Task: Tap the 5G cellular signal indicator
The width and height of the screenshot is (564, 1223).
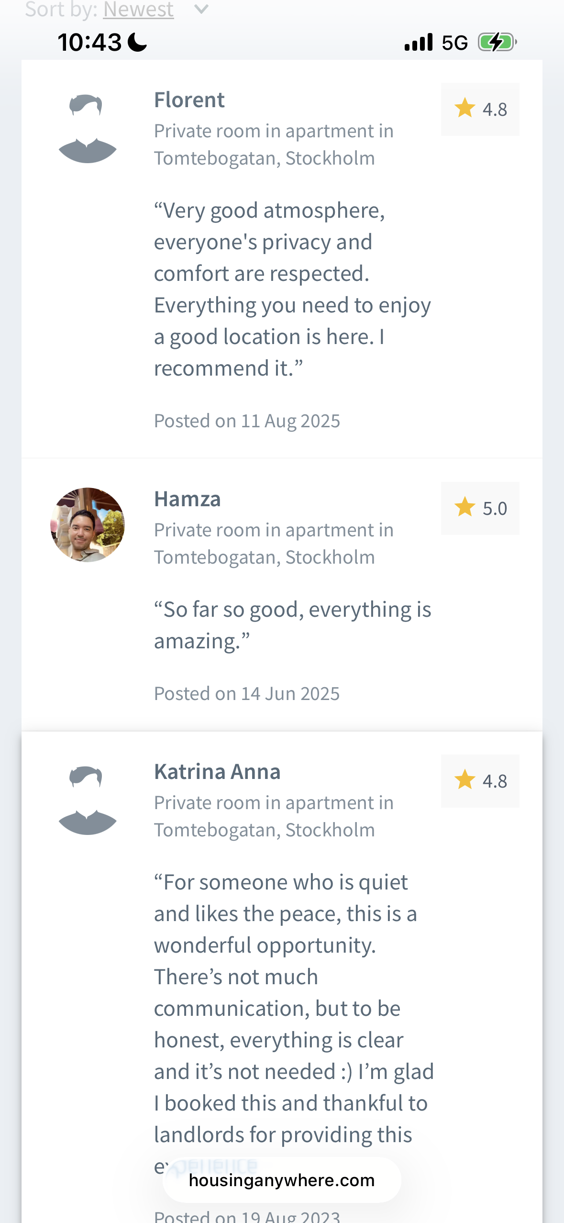Action: pyautogui.click(x=436, y=43)
